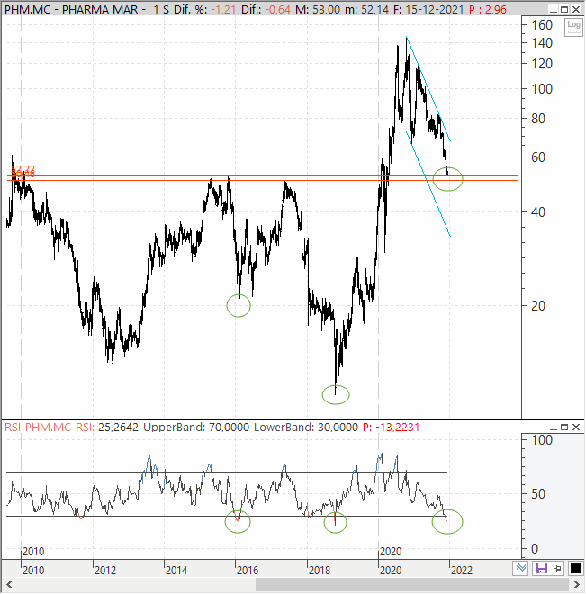Click the P: -13,2231 RSI value

(391, 427)
